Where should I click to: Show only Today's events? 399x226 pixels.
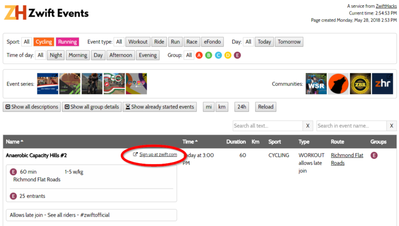(264, 42)
